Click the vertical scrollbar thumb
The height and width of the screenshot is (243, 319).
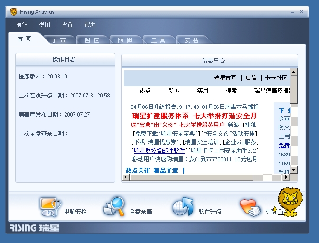tap(294, 90)
